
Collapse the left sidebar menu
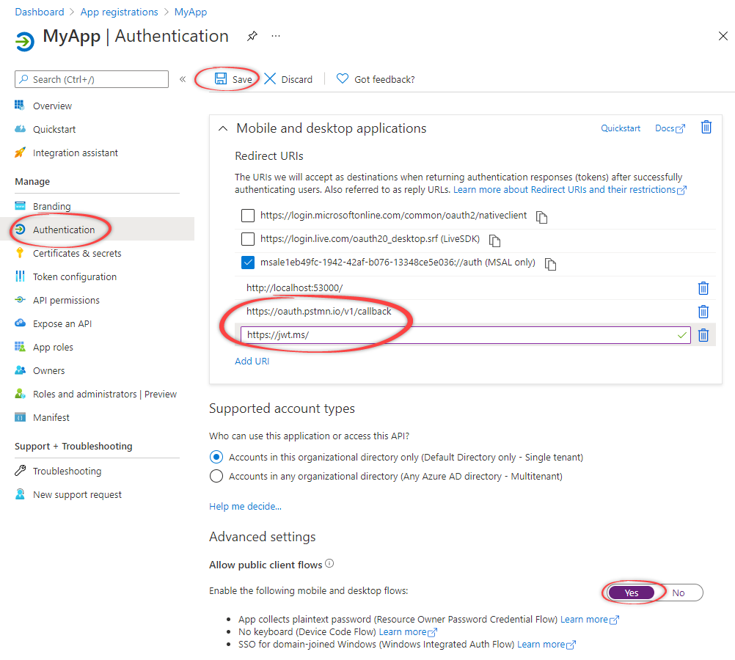point(183,79)
